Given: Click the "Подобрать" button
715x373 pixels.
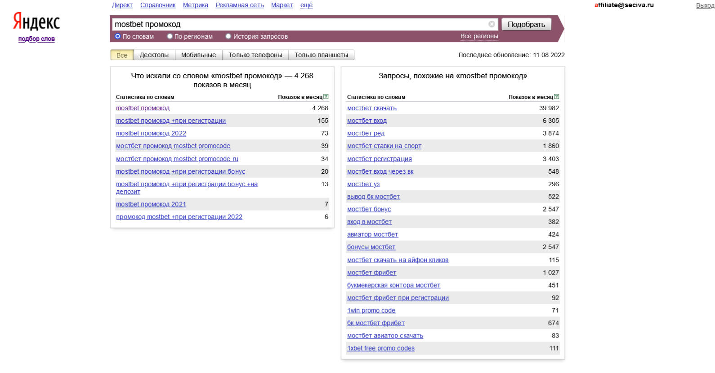Looking at the screenshot, I should pos(527,24).
